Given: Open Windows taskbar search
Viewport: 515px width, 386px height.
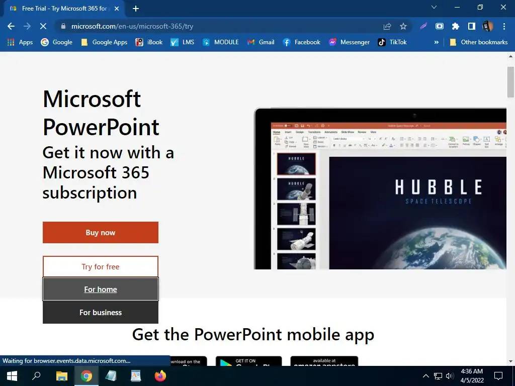Looking at the screenshot, I should 36,376.
